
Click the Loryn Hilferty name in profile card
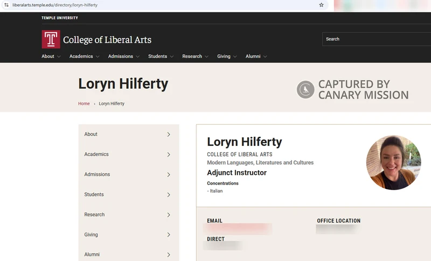click(245, 142)
